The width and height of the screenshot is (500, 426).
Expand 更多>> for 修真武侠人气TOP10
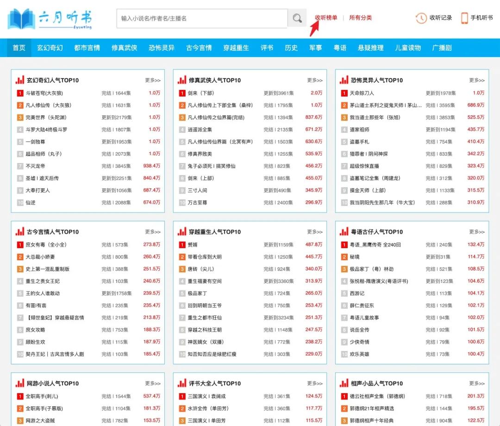coord(315,81)
